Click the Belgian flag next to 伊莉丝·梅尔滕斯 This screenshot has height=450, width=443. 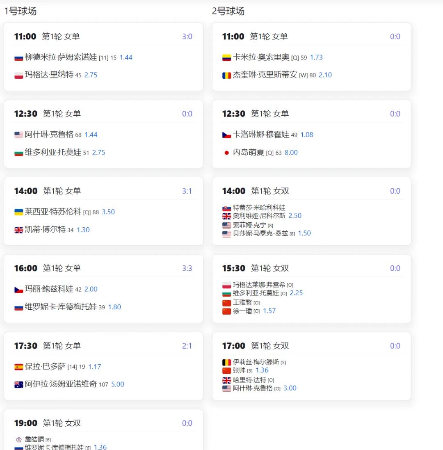tap(227, 362)
